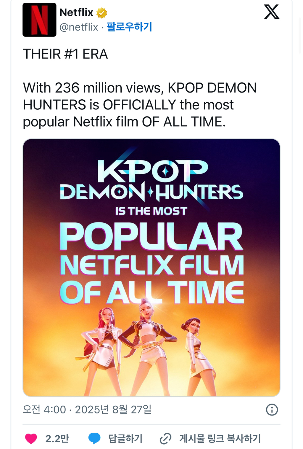
Task: Click the 236 million views paragraph
Action: [x=140, y=105]
